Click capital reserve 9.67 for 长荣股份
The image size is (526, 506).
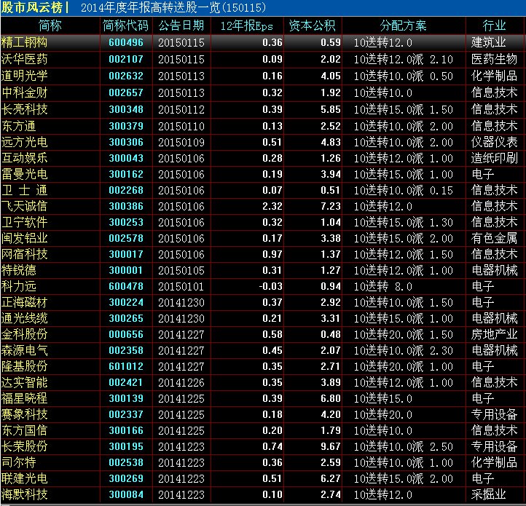pyautogui.click(x=331, y=446)
